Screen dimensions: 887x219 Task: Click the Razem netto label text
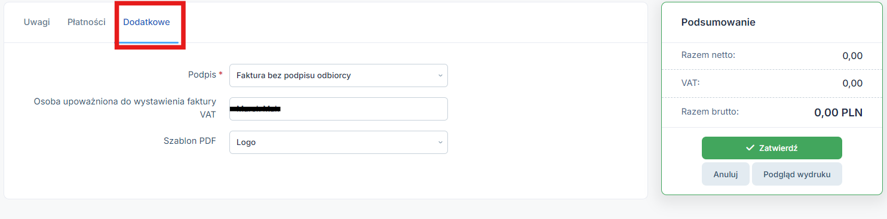pos(708,55)
